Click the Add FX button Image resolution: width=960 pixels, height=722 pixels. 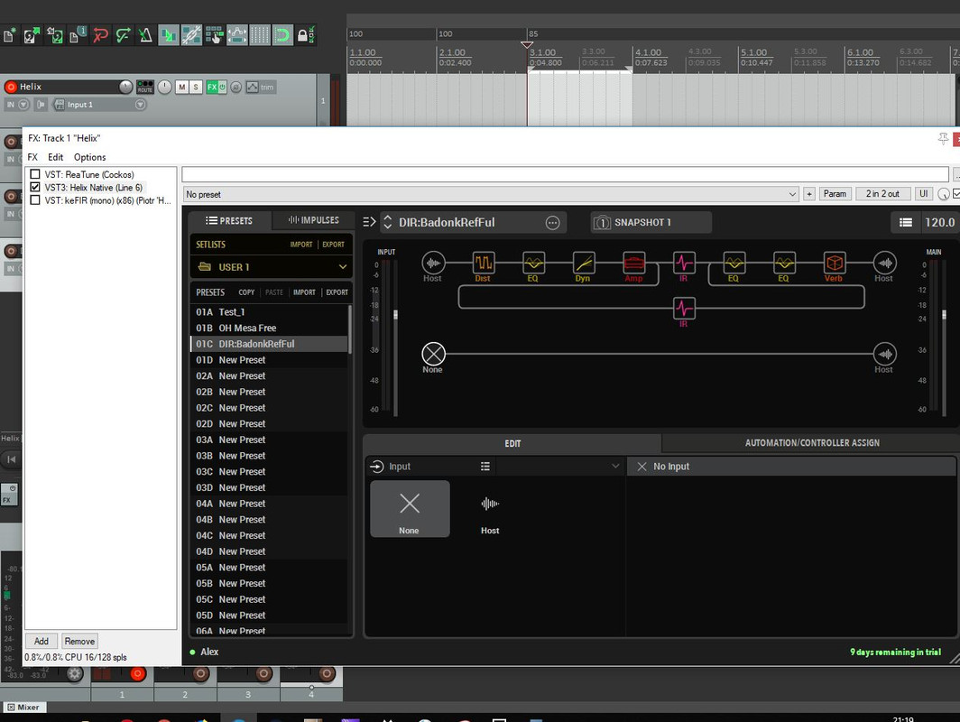[41, 641]
